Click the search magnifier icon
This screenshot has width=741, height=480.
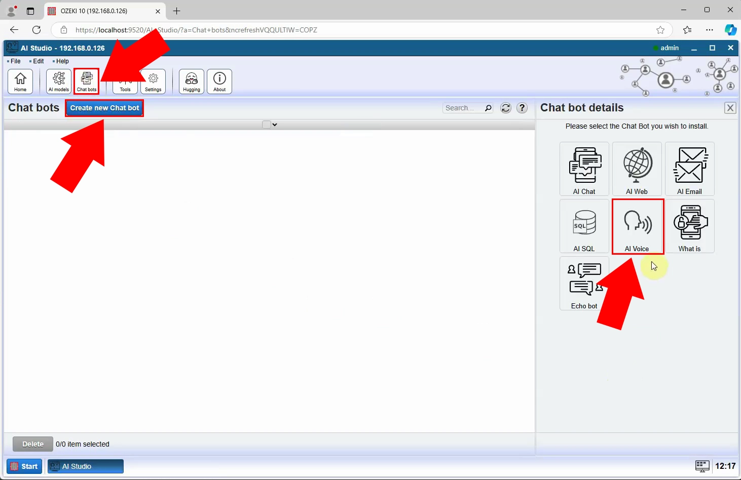[x=488, y=108]
